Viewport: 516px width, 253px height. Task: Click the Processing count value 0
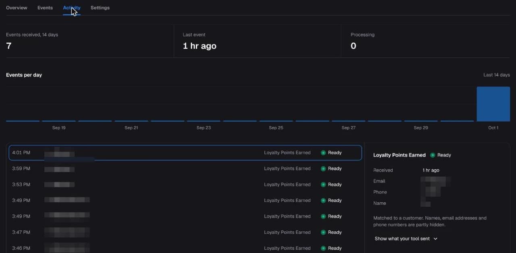(x=353, y=46)
